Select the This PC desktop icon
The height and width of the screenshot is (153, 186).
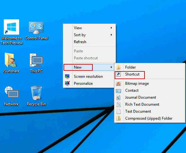point(36,60)
